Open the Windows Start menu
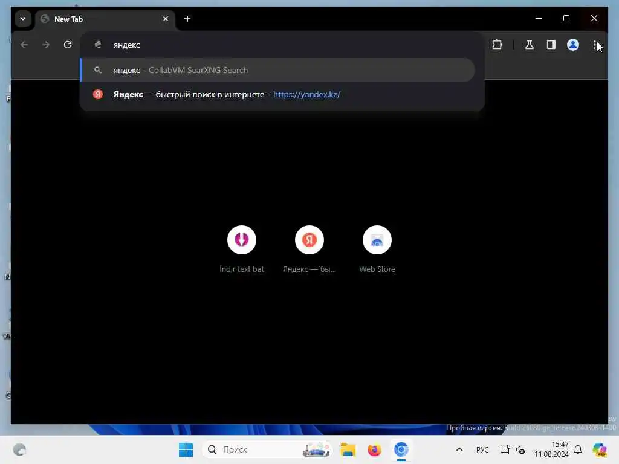Viewport: 619px width, 464px height. [186, 449]
